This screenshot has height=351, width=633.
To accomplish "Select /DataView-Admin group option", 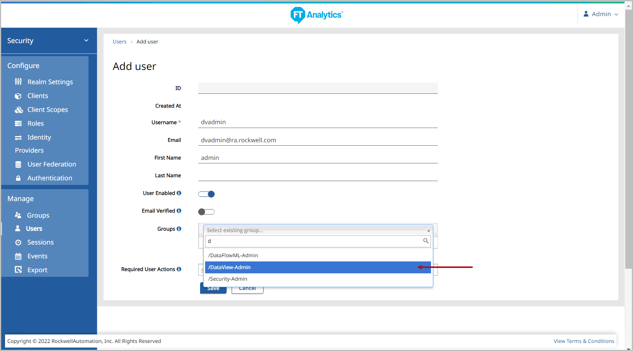I will [x=318, y=267].
